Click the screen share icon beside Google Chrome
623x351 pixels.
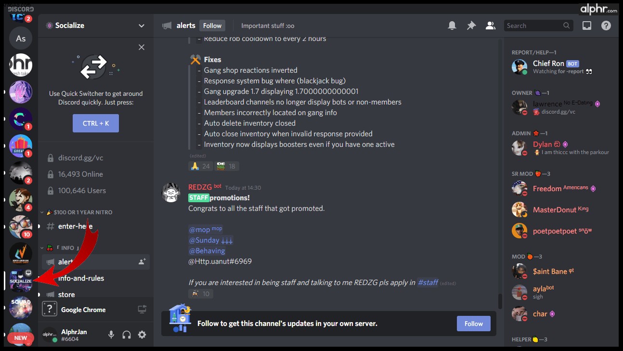click(x=142, y=310)
